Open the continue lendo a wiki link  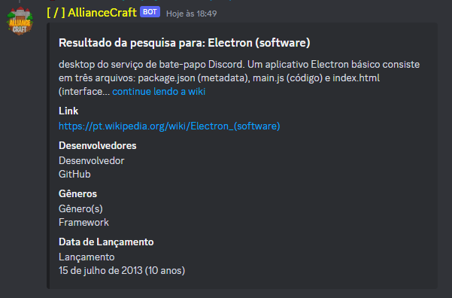(x=159, y=92)
